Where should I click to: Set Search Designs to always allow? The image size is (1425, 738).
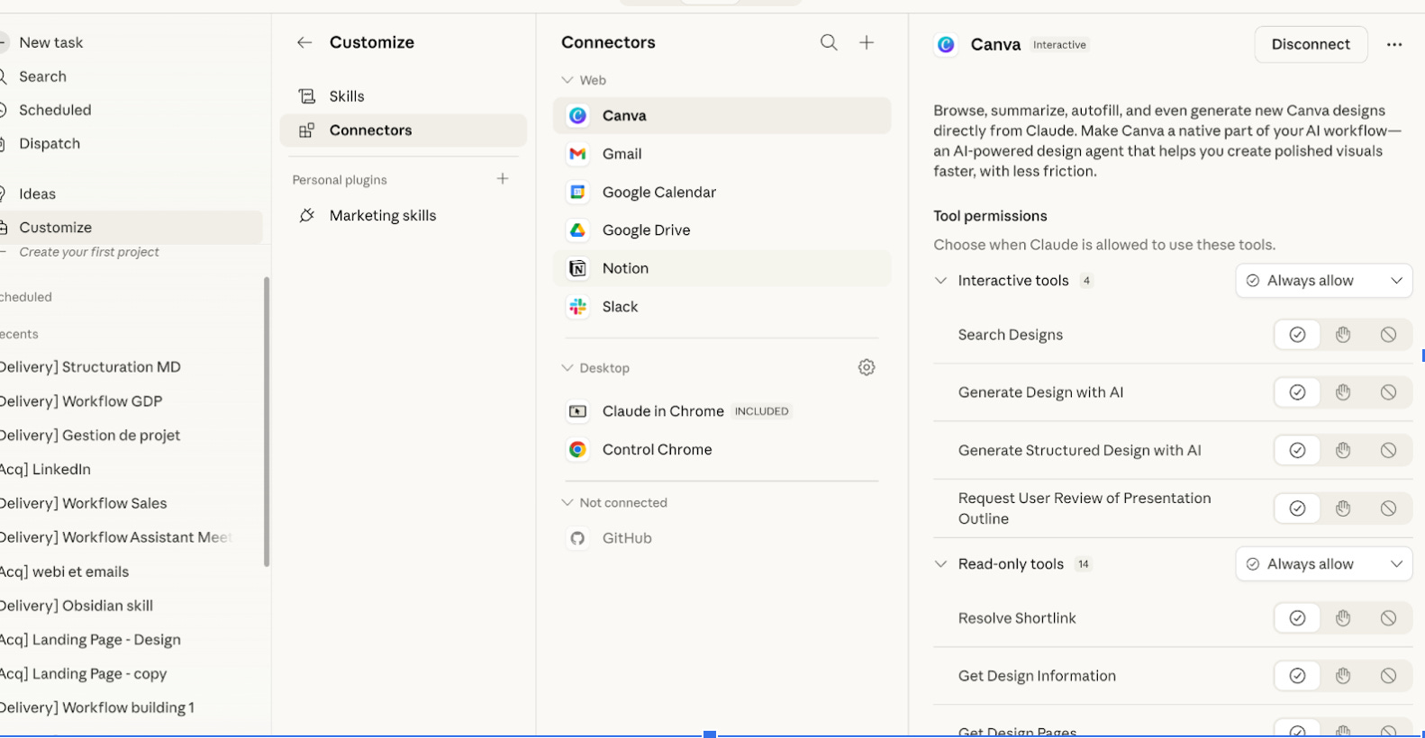click(x=1297, y=335)
